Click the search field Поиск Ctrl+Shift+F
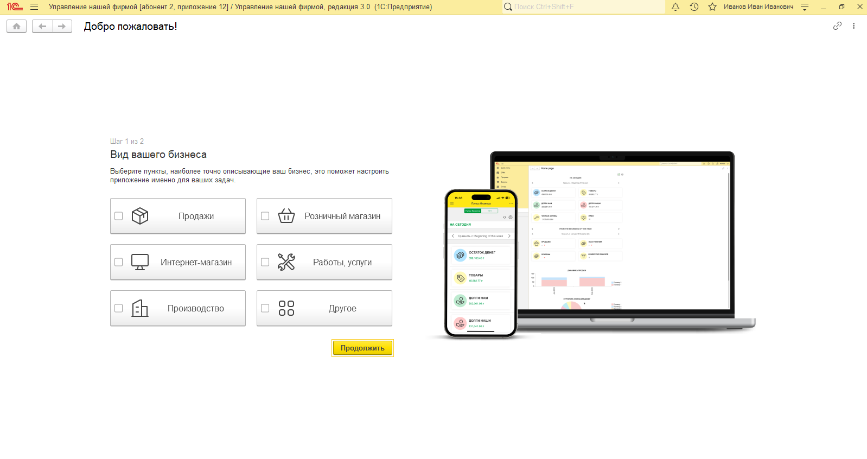Image resolution: width=867 pixels, height=459 pixels. (x=586, y=7)
